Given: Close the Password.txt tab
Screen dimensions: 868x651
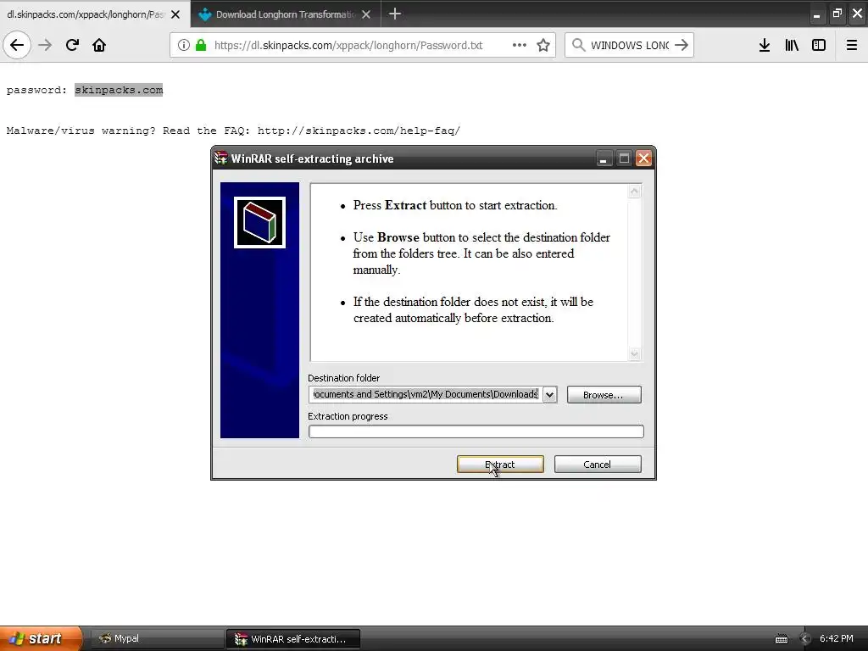Looking at the screenshot, I should [x=175, y=14].
